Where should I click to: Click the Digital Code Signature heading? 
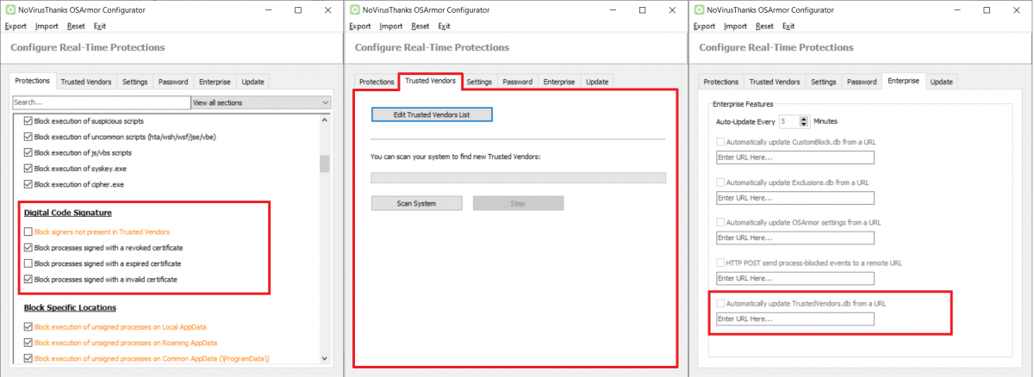pyautogui.click(x=68, y=213)
